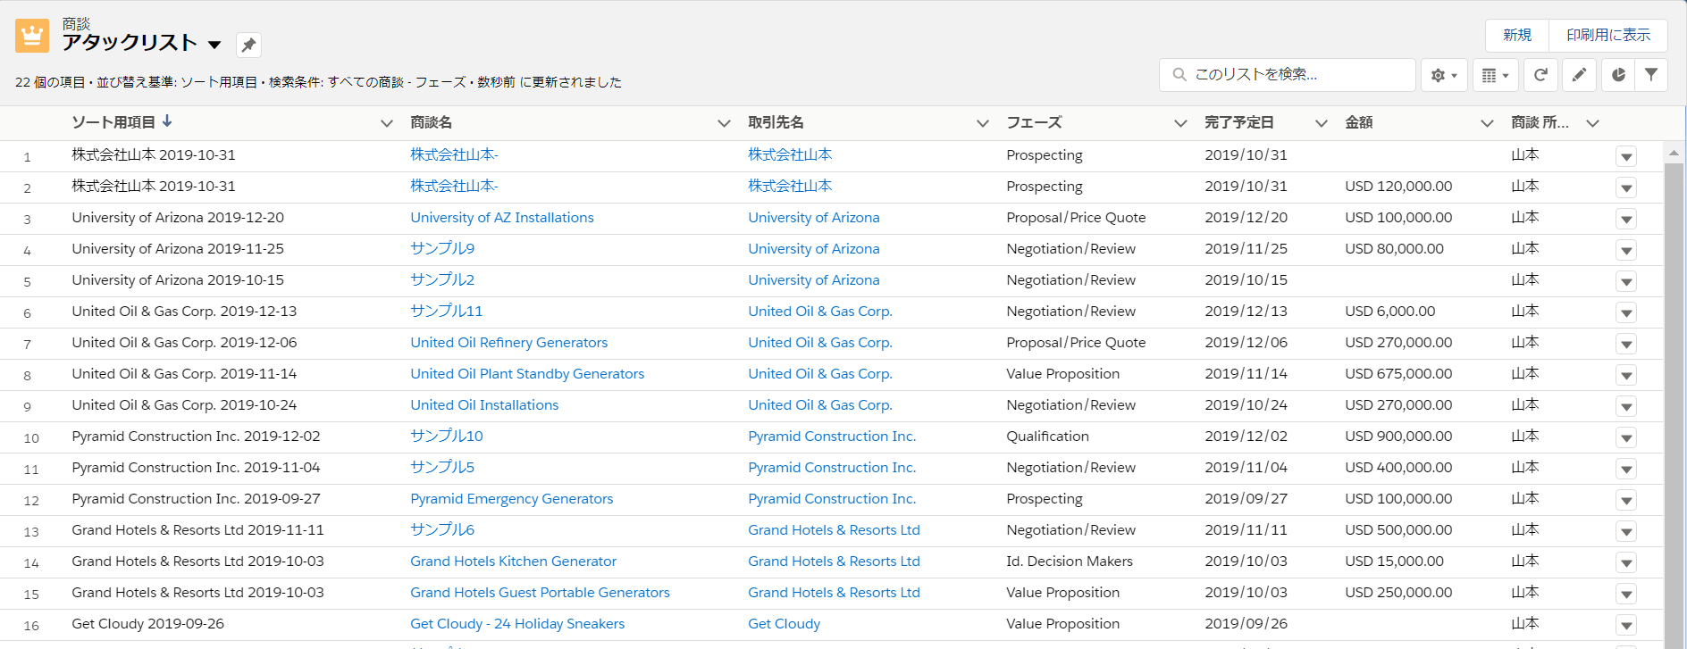Select Grand Hotels & Resorts Ltd 2019-11-11 cell
The height and width of the screenshot is (649, 1687).
(197, 529)
